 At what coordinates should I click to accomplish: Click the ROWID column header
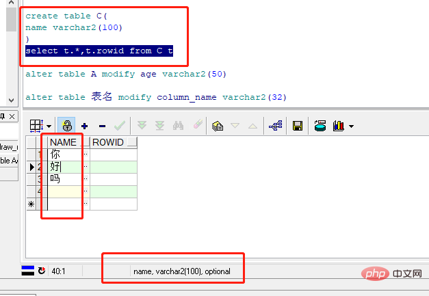(x=109, y=142)
